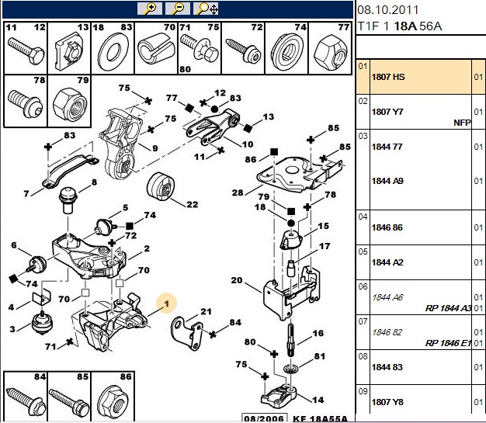Select callout number 21 small bracket

[206, 311]
